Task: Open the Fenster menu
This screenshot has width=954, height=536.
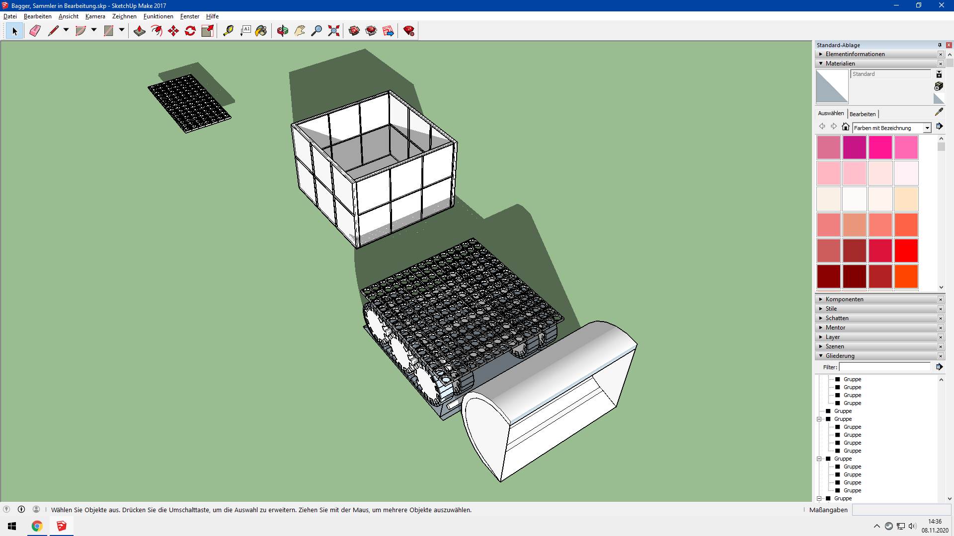Action: click(190, 16)
